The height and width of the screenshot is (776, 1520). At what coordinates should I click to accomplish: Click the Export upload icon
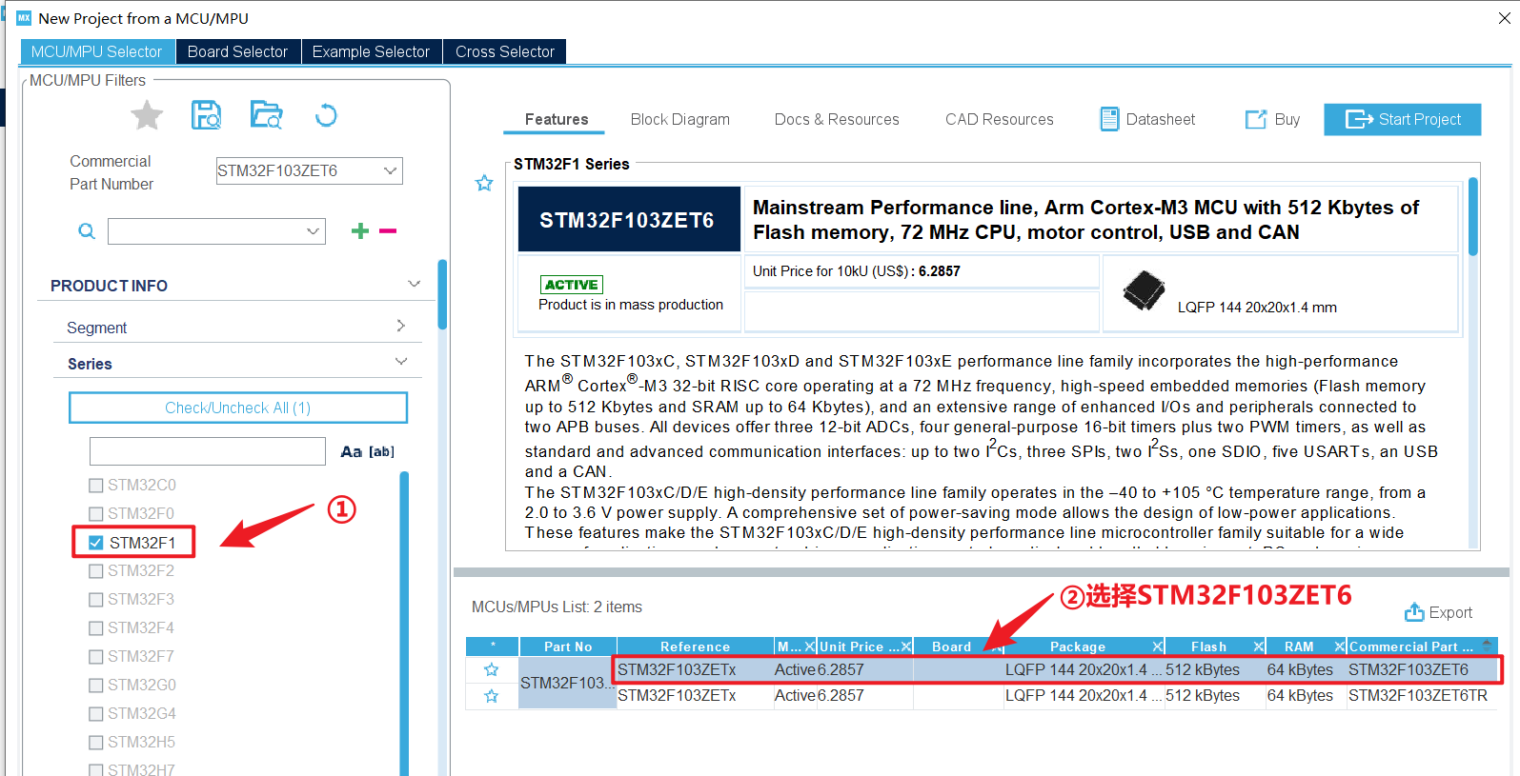(x=1414, y=612)
